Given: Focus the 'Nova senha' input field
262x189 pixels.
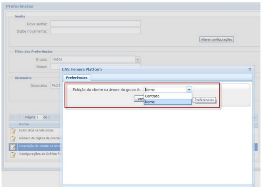Looking at the screenshot, I should [95, 24].
